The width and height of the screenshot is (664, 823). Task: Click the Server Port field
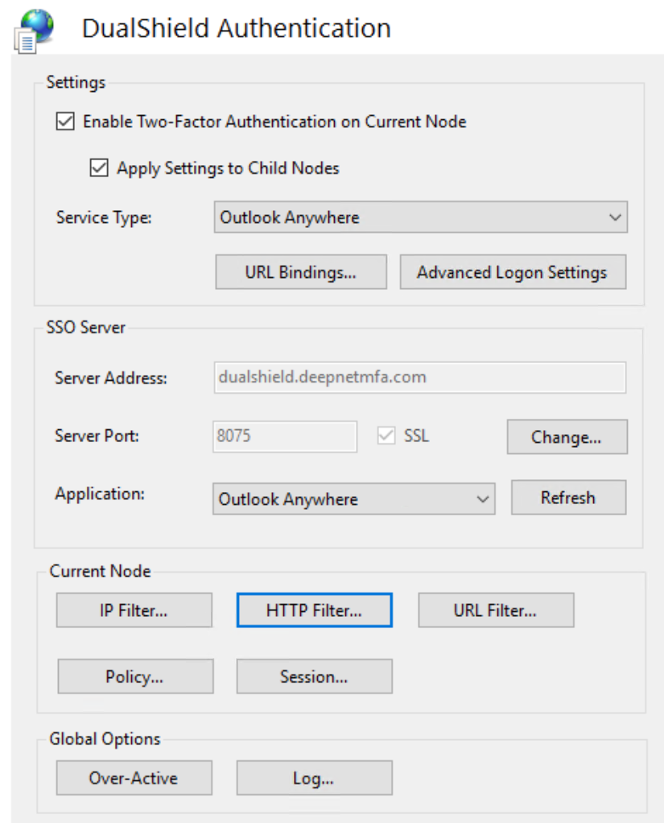pyautogui.click(x=285, y=436)
